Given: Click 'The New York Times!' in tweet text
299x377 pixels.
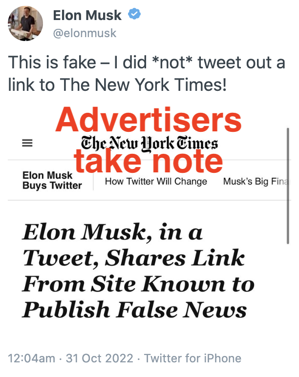Looking at the screenshot, I should pyautogui.click(x=143, y=84).
